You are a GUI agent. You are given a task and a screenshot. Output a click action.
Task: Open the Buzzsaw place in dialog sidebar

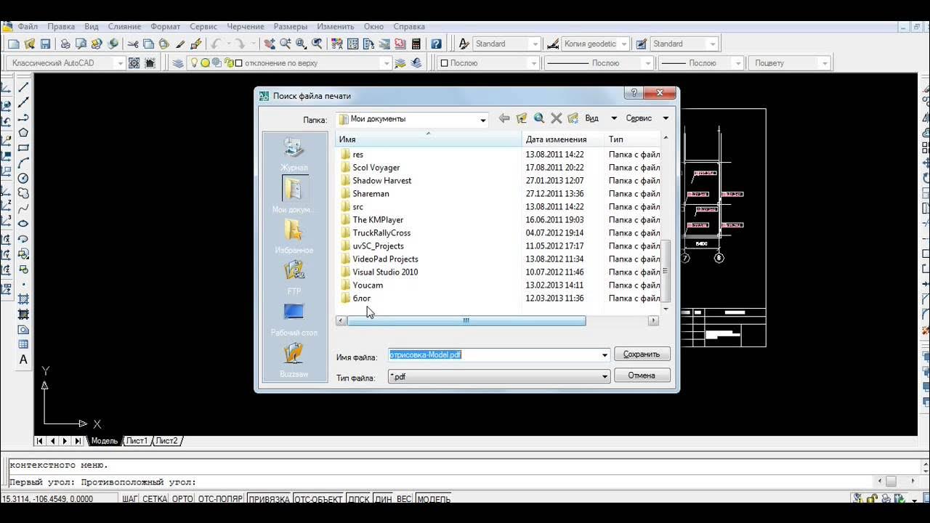294,360
